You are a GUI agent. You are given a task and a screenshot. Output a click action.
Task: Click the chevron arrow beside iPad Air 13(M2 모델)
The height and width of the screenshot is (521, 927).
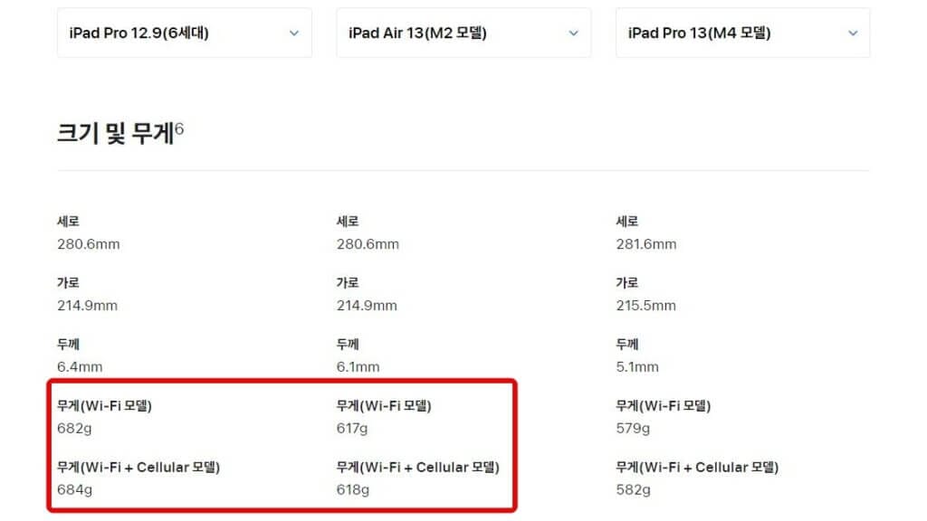pyautogui.click(x=573, y=33)
